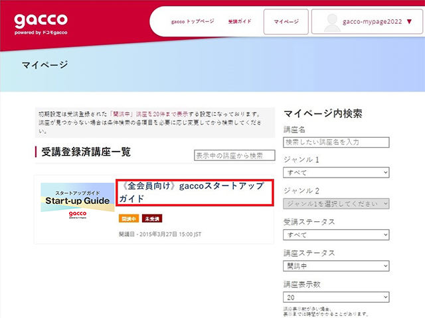Focus the 表示中の講座から検索 filter field
The image size is (425, 318).
point(233,155)
